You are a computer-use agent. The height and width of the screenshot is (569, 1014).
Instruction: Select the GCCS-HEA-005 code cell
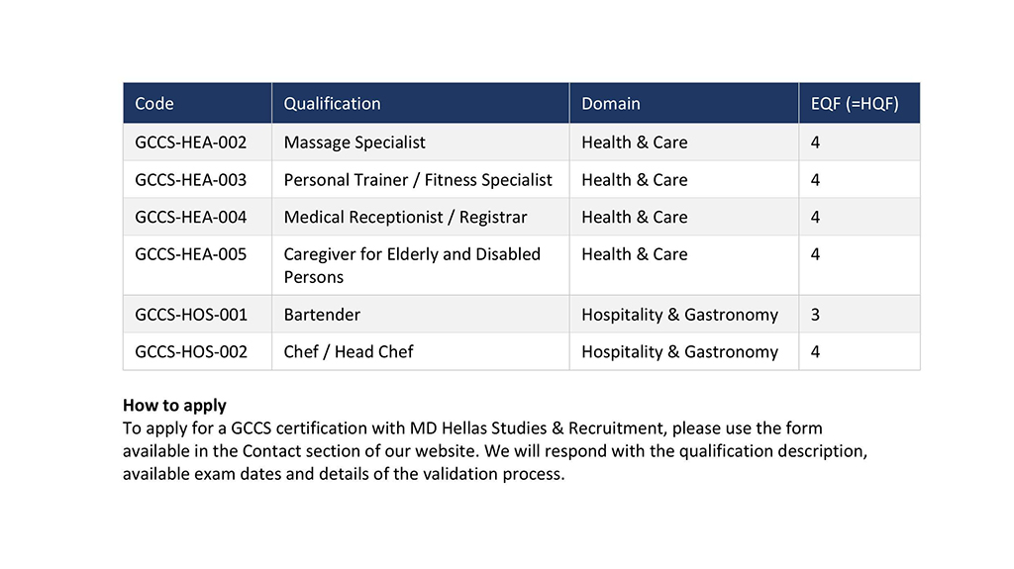(191, 254)
